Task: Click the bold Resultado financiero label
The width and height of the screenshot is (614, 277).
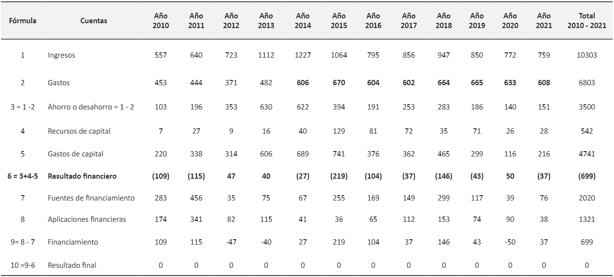Action: coord(82,176)
